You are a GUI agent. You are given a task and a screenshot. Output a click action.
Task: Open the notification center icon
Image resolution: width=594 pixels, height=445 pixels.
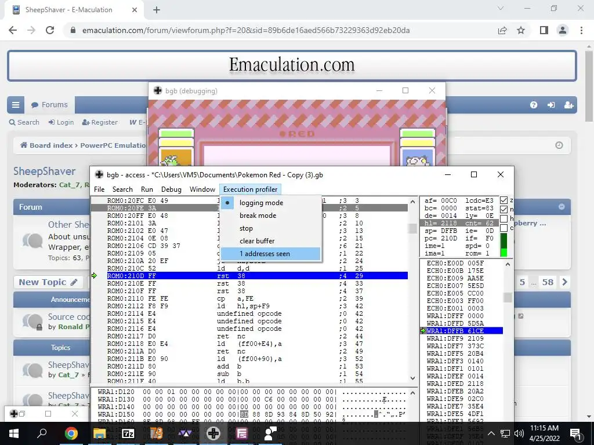pos(576,433)
